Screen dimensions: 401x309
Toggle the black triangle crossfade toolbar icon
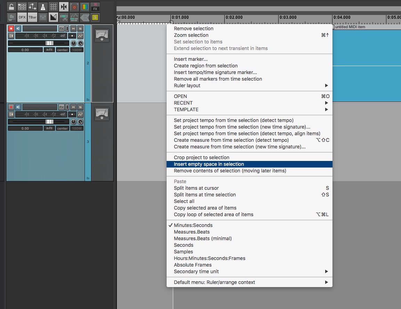(x=54, y=17)
